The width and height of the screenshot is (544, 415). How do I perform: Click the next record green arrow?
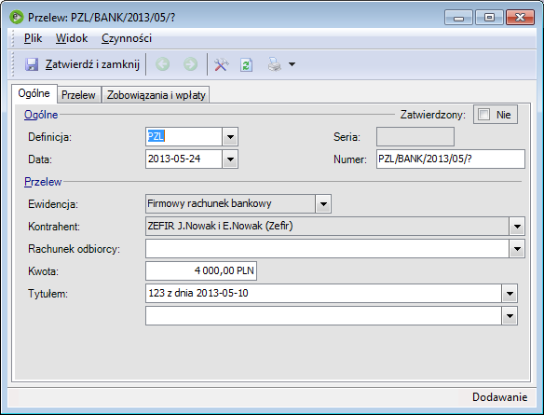tap(190, 64)
